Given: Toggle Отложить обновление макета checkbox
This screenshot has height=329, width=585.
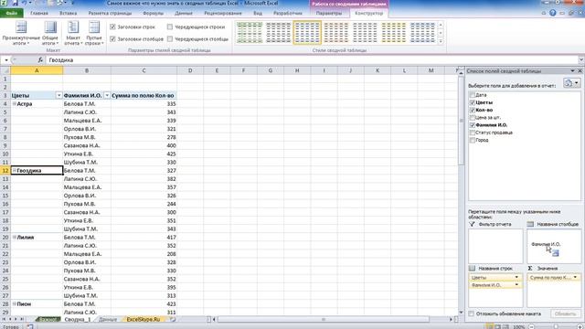Looking at the screenshot, I should click(x=472, y=313).
